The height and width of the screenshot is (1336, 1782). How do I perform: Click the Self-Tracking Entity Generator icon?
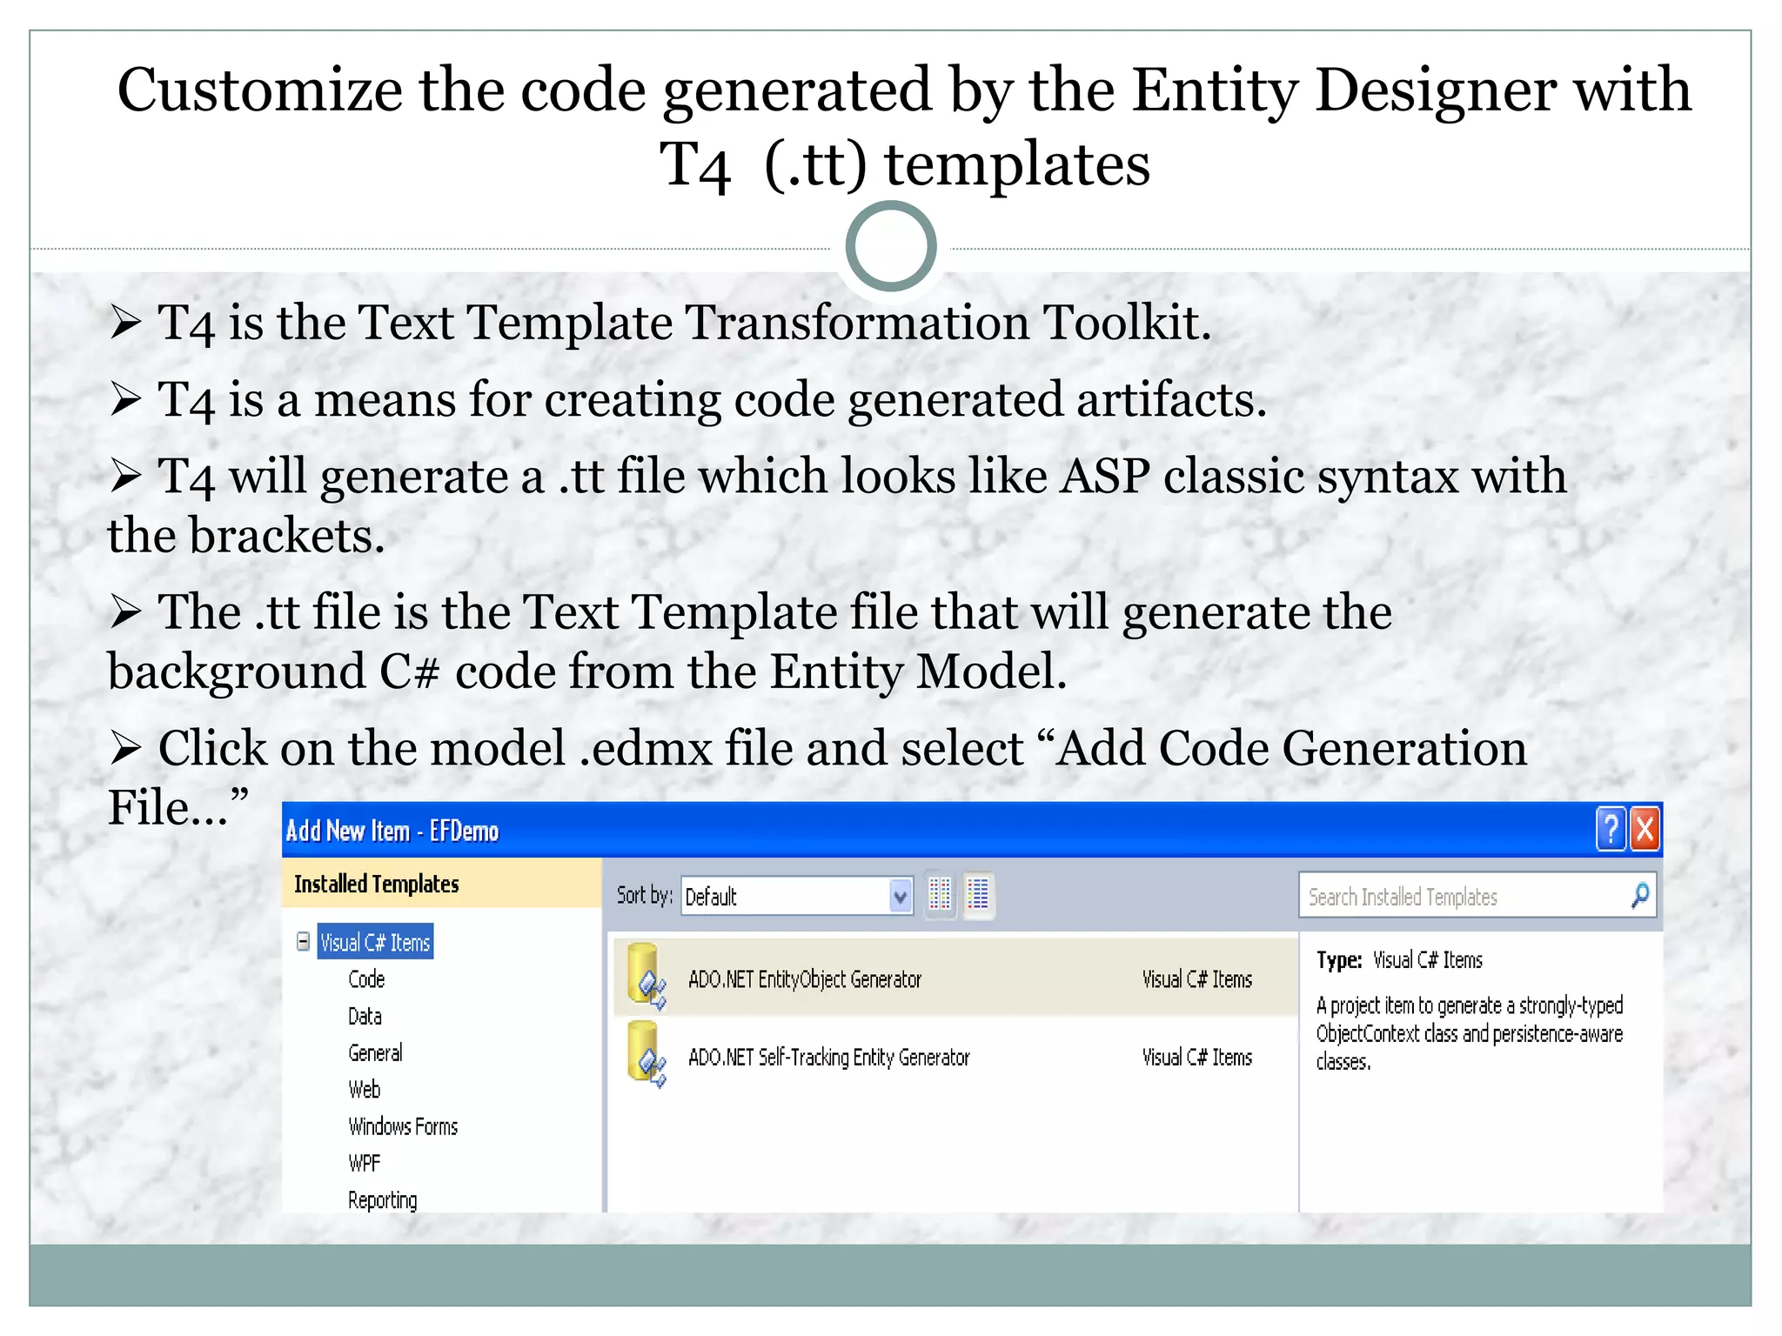pyautogui.click(x=646, y=1054)
